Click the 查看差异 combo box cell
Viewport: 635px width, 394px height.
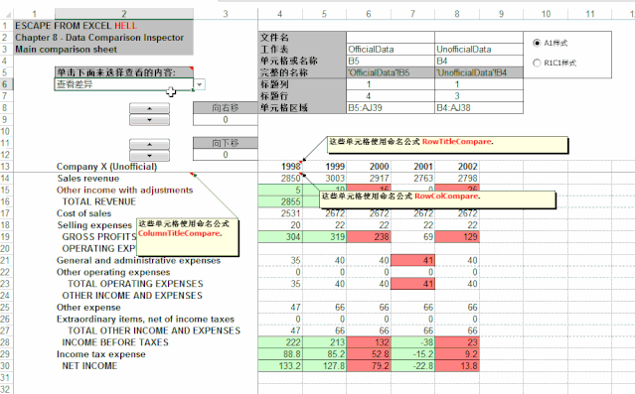[x=124, y=84]
